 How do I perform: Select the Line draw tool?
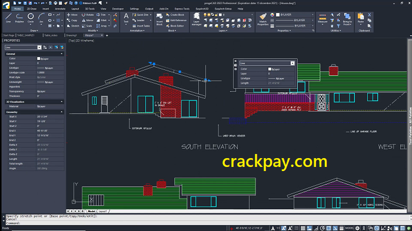pyautogui.click(x=8, y=18)
